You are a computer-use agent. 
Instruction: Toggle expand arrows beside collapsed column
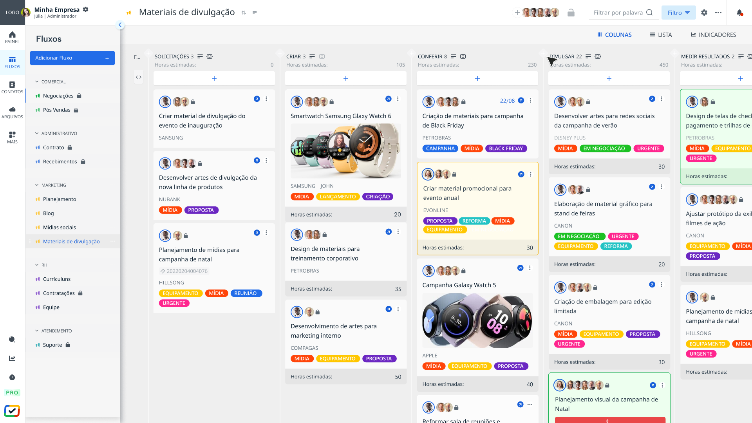(139, 77)
